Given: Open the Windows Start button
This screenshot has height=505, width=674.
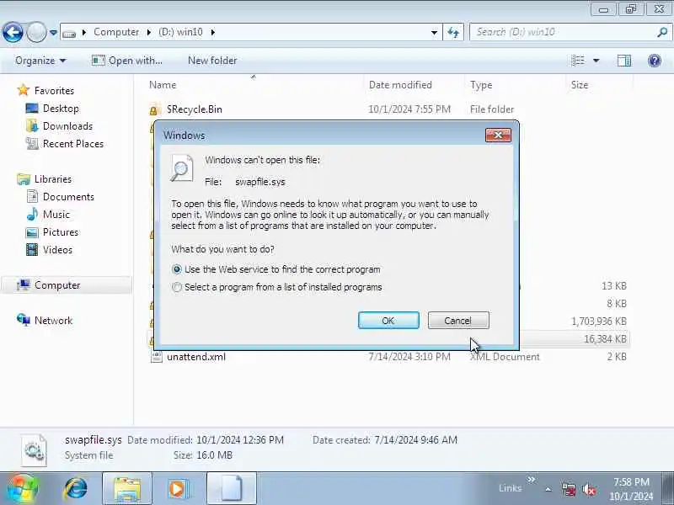Looking at the screenshot, I should 22,488.
